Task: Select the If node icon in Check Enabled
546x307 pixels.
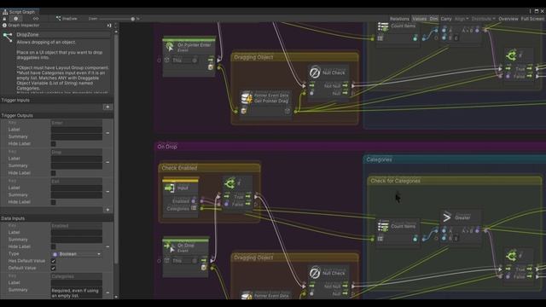Action: tap(229, 183)
